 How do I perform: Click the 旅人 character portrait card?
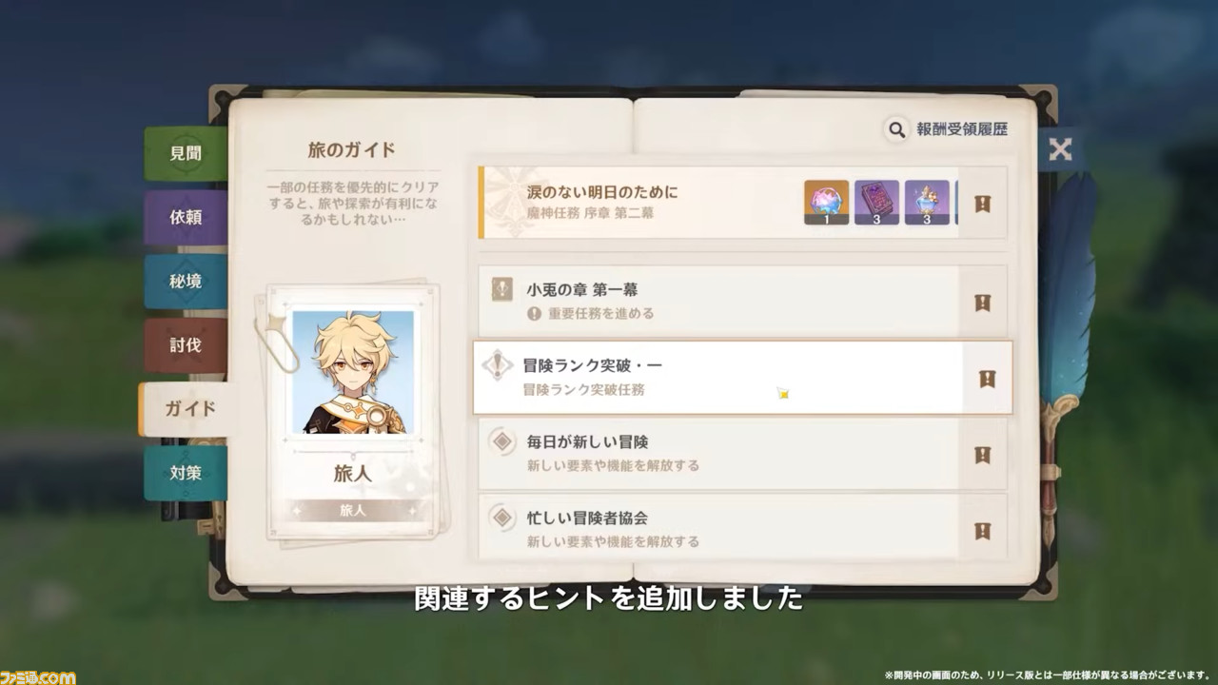pos(353,411)
